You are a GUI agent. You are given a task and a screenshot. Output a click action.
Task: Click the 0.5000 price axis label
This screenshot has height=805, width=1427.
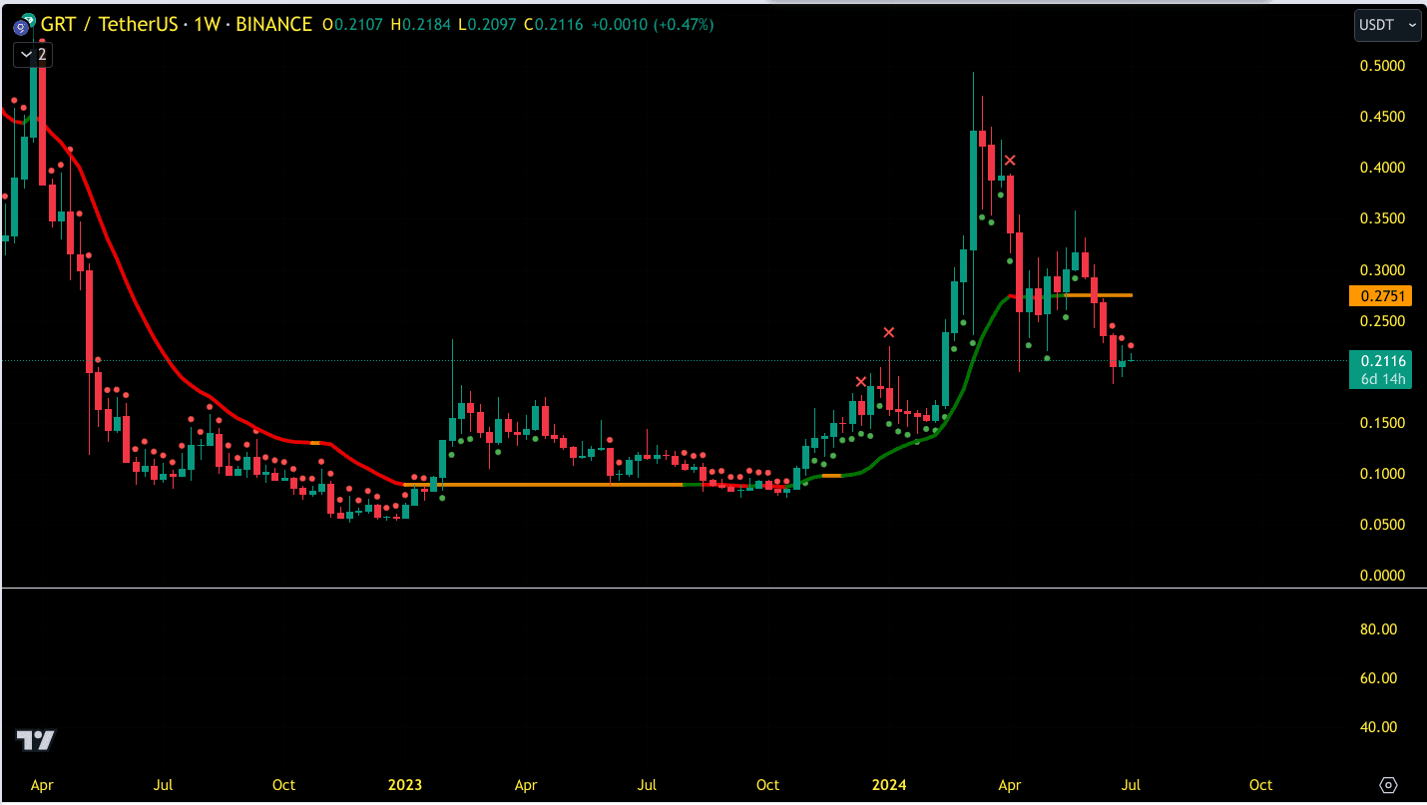pos(1383,66)
